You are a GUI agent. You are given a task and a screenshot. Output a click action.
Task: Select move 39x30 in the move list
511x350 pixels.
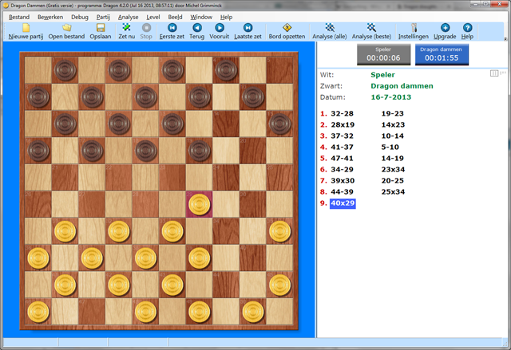(343, 181)
